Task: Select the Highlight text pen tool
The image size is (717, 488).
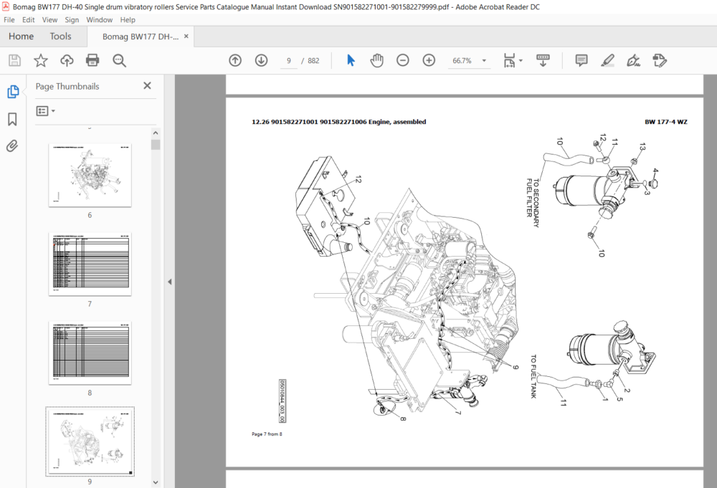Action: pos(608,60)
